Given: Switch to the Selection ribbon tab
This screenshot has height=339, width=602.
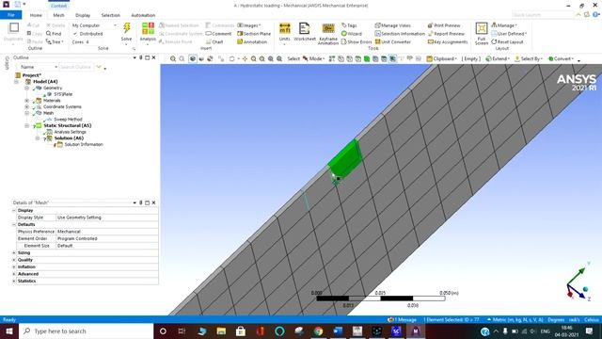Looking at the screenshot, I should pos(111,15).
